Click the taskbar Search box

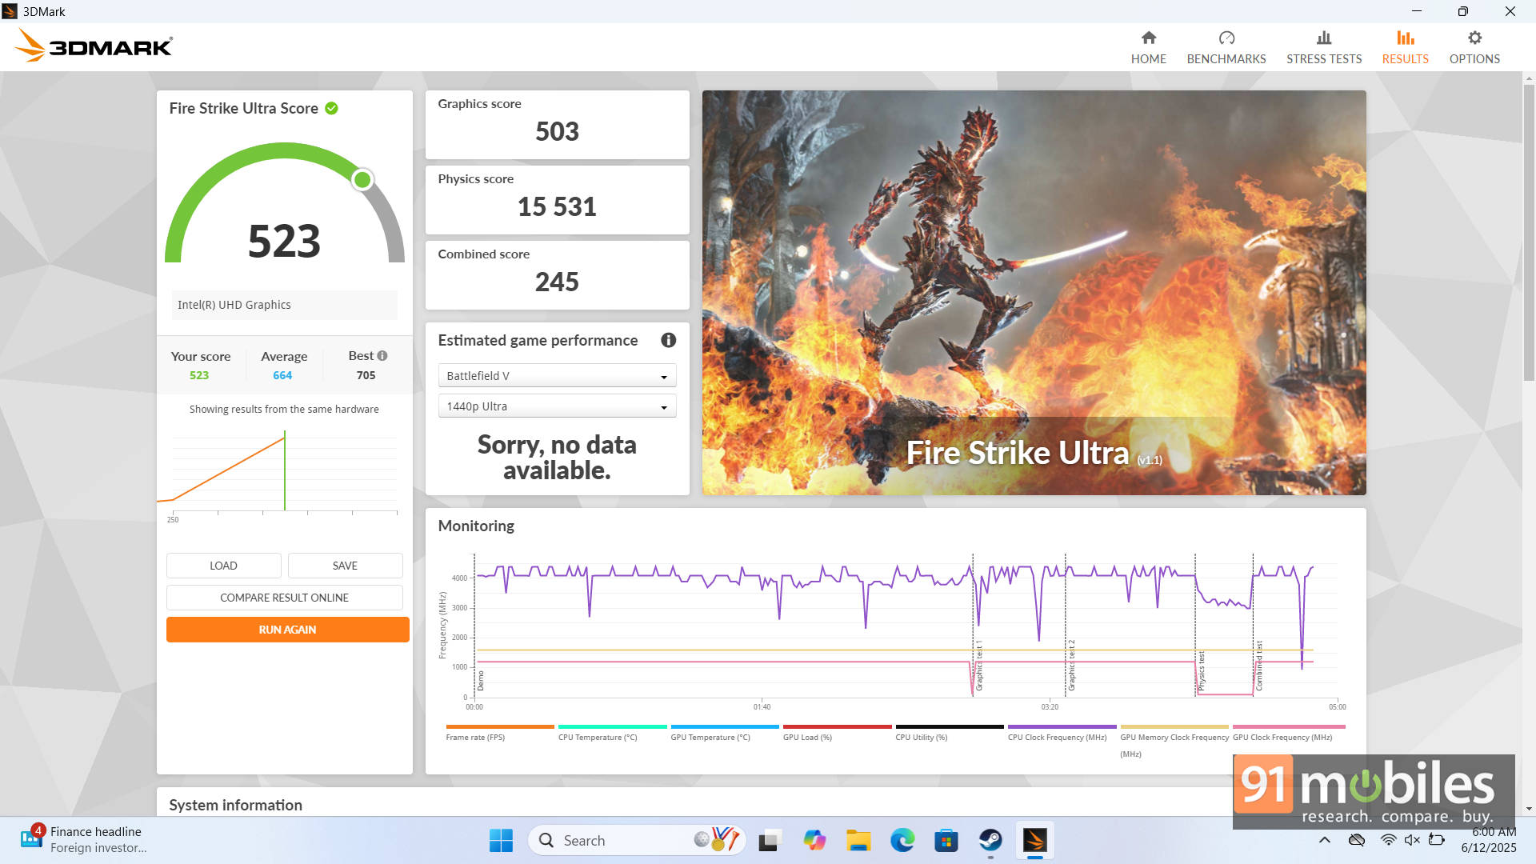click(x=637, y=840)
